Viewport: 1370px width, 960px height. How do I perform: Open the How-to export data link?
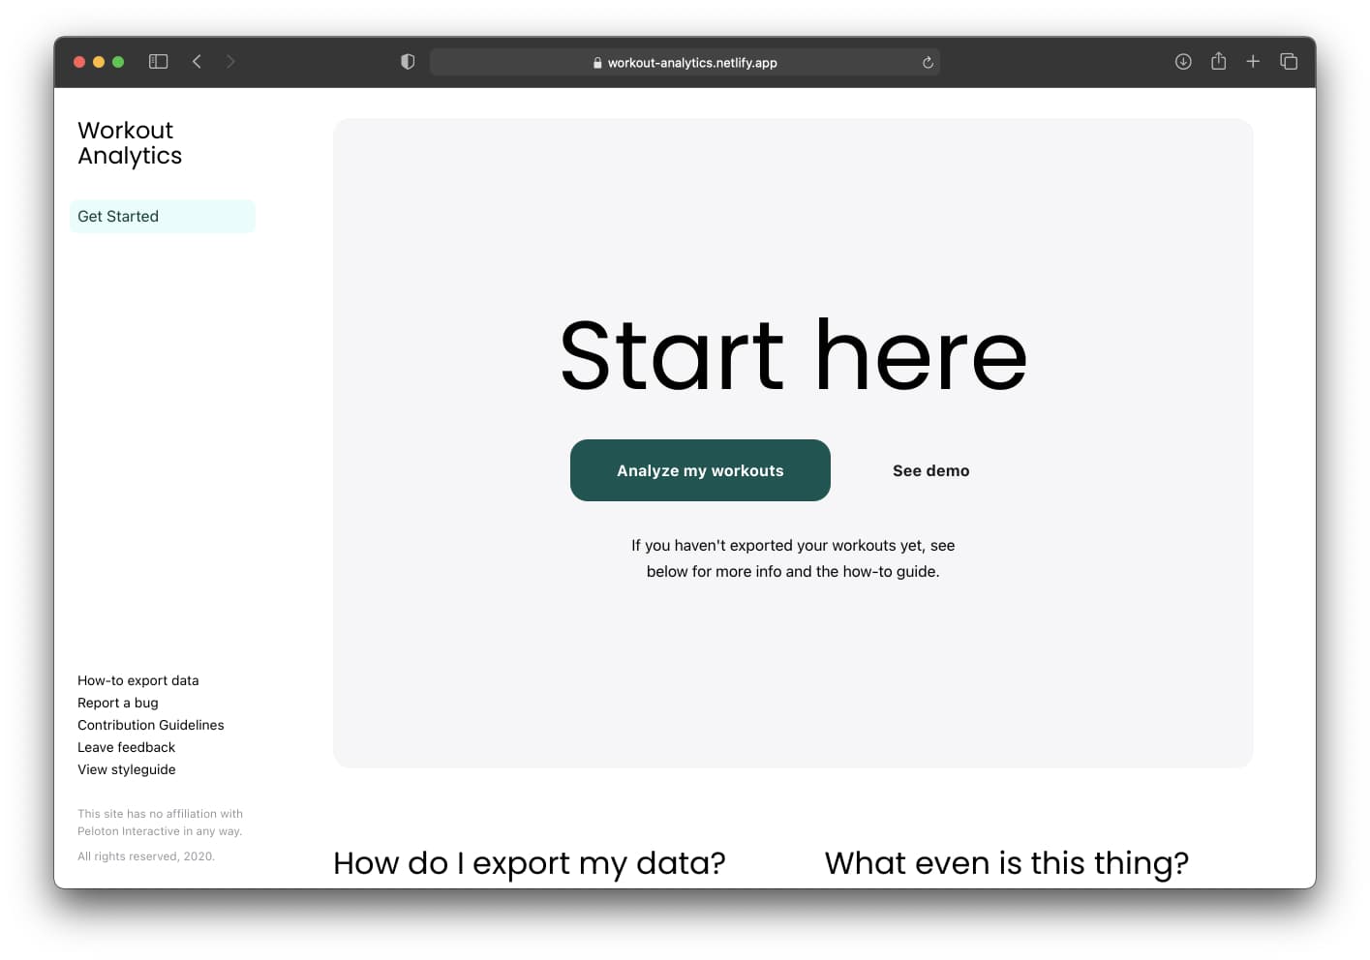(138, 680)
